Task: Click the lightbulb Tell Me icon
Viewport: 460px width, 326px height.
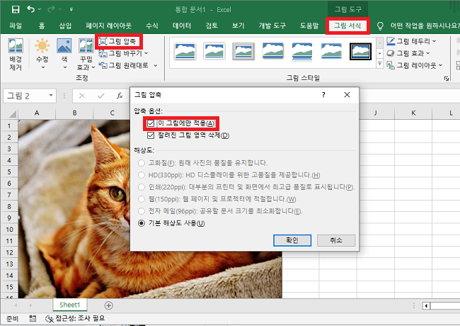Action: pos(380,26)
